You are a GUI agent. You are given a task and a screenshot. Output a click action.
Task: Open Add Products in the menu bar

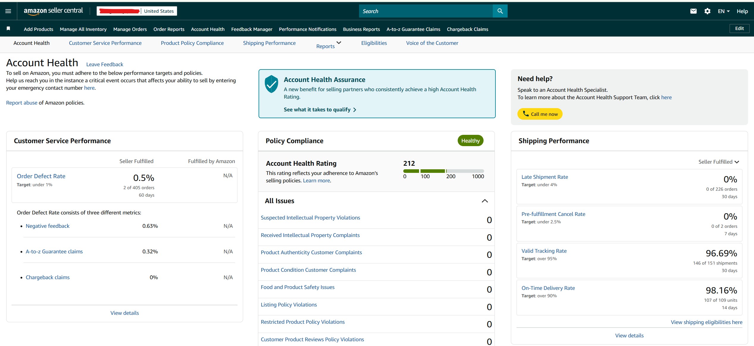click(x=38, y=29)
